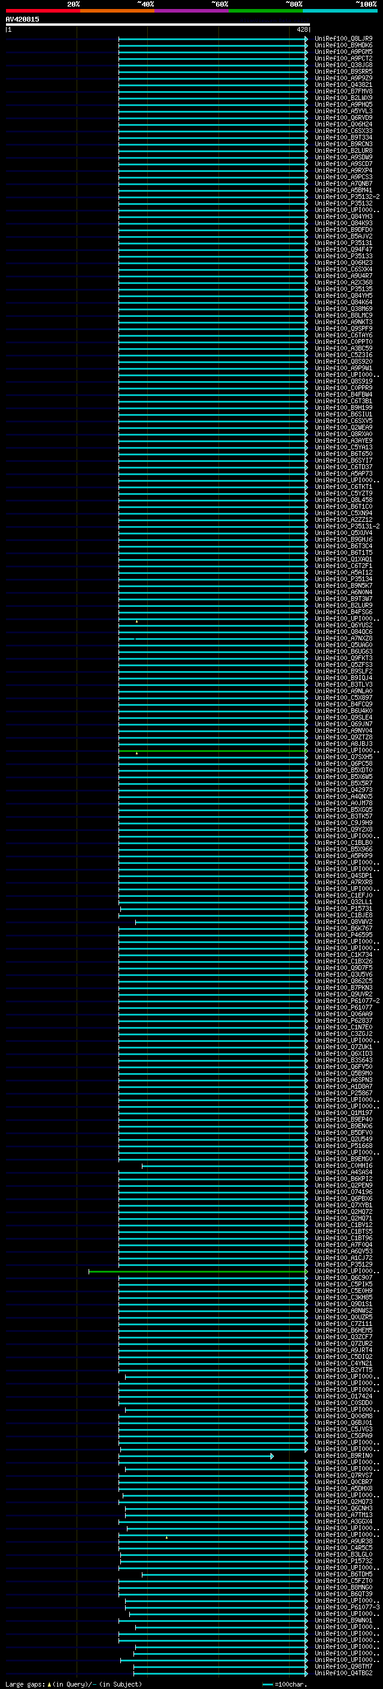Select hit UniRef100_C0HHI6

point(344,1166)
